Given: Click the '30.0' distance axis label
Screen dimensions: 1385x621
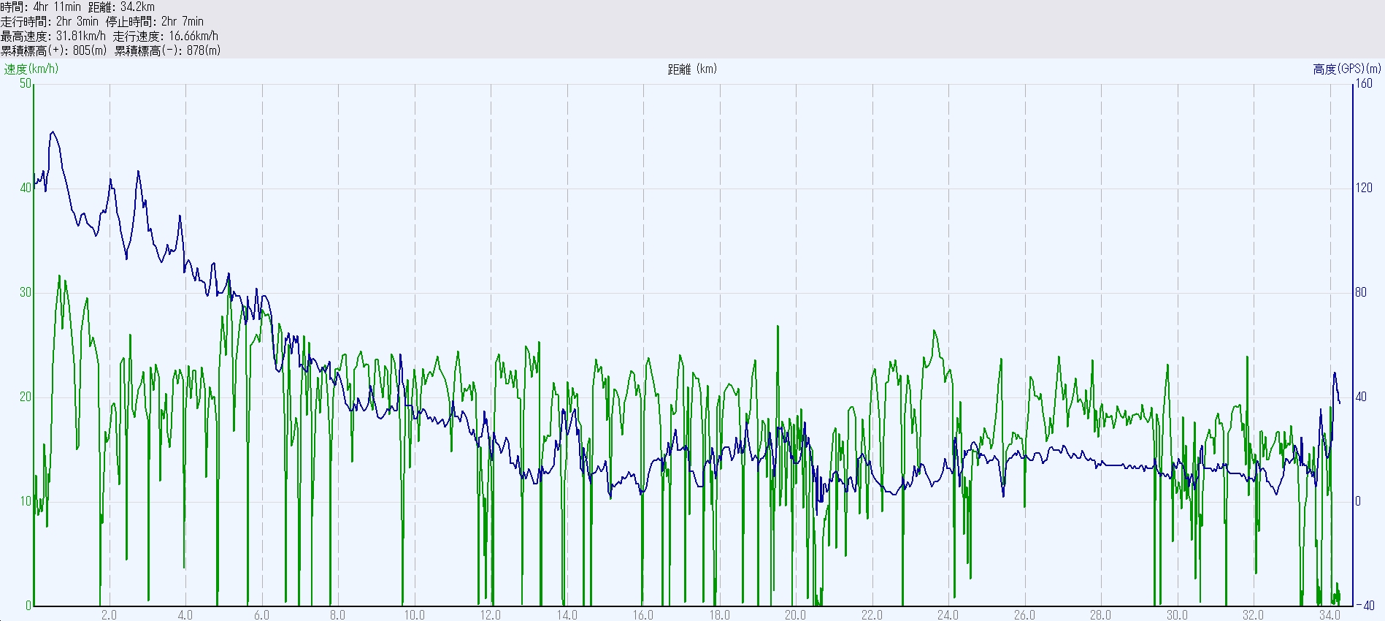Looking at the screenshot, I should click(1177, 615).
